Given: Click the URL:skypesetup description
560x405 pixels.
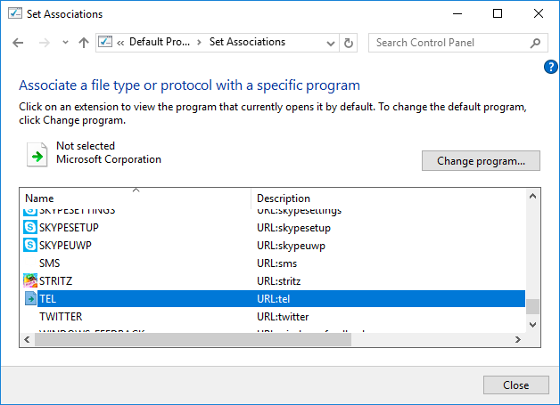Looking at the screenshot, I should coord(293,228).
